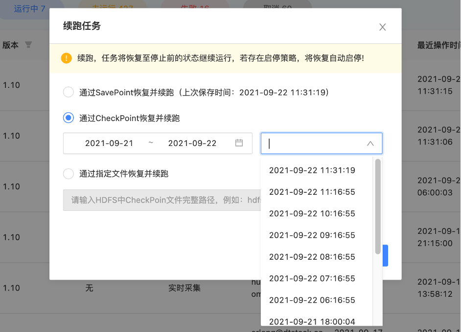Image resolution: width=461 pixels, height=332 pixels.
Task: Choose checkpoint 2021-09-22 08:16:55
Action: [317, 257]
